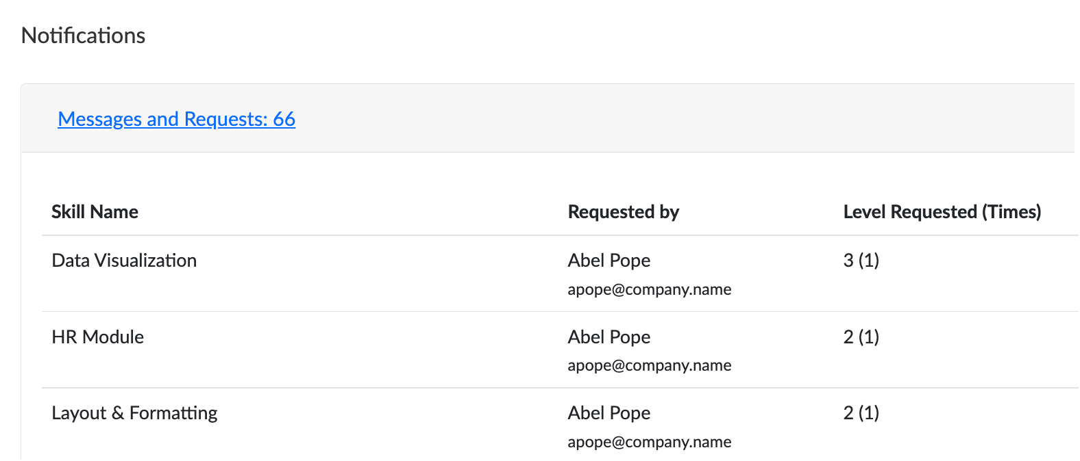Click Abel Pope in the Layout & Formatting row
Screen dimensions: 1080x461
click(609, 413)
